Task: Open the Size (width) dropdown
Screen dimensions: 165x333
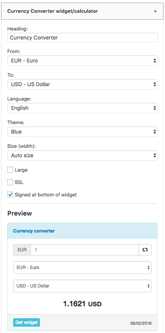Action: coord(83,155)
